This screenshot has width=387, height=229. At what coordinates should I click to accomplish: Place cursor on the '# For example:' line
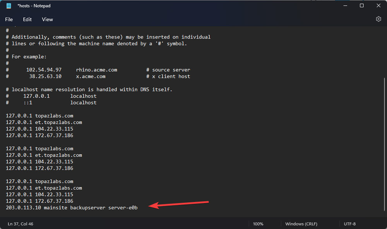[26, 57]
